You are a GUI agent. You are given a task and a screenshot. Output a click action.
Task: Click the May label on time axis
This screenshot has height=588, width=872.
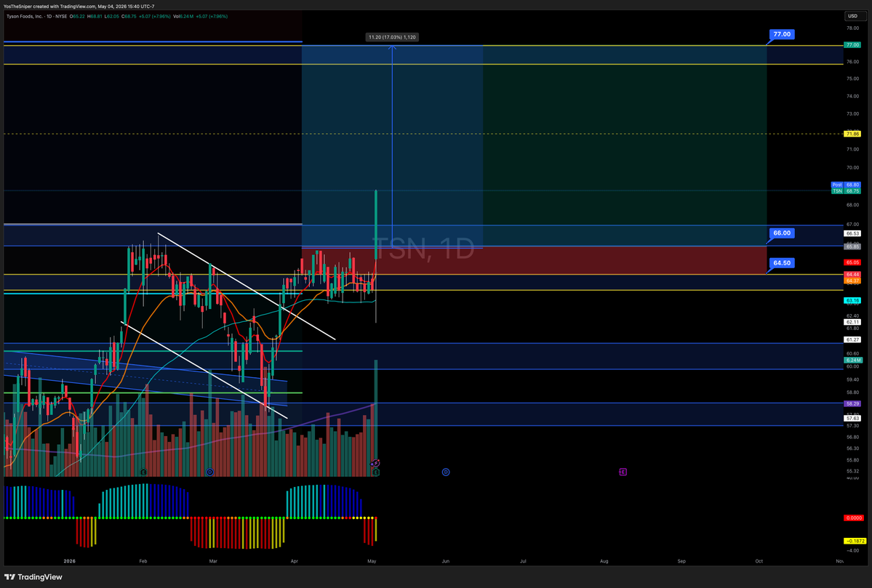[x=372, y=561]
